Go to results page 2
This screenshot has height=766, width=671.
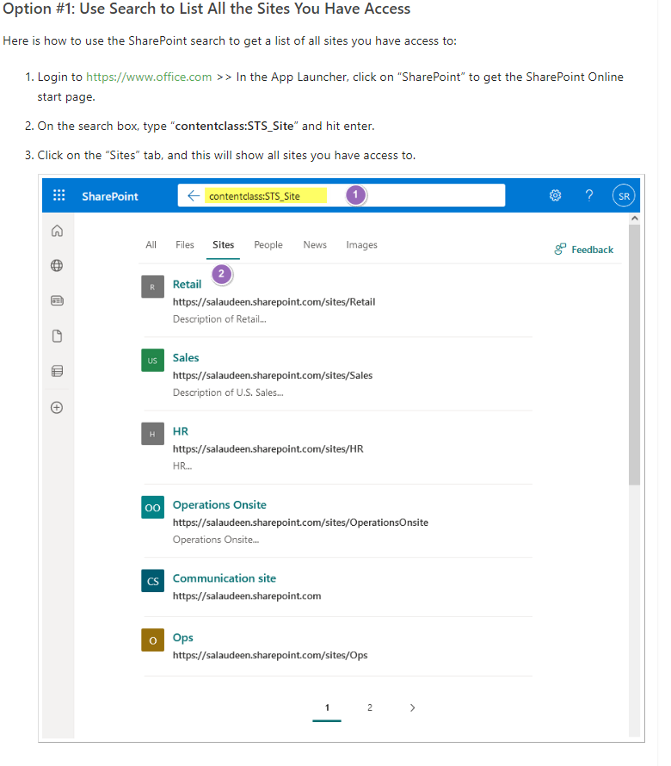370,707
